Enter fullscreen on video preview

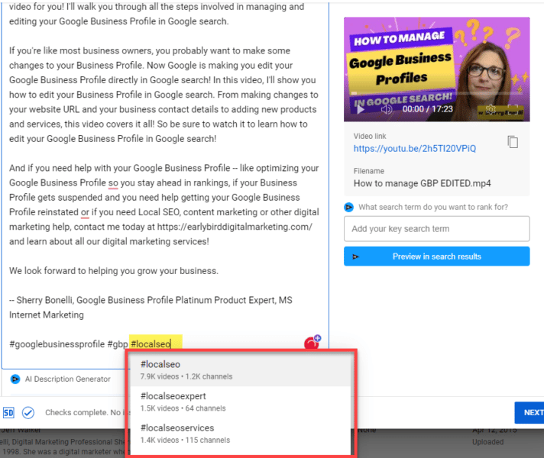(x=513, y=109)
